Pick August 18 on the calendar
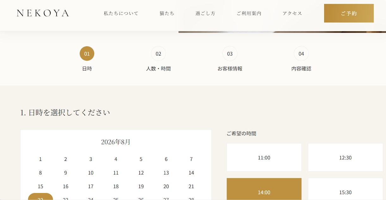The image size is (386, 200). [x=116, y=186]
